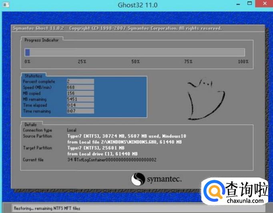Click the Source Partition label

click(x=38, y=136)
